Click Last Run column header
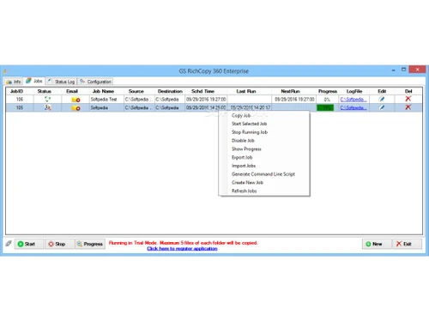Viewport: 429px width, 322px height. [x=246, y=91]
